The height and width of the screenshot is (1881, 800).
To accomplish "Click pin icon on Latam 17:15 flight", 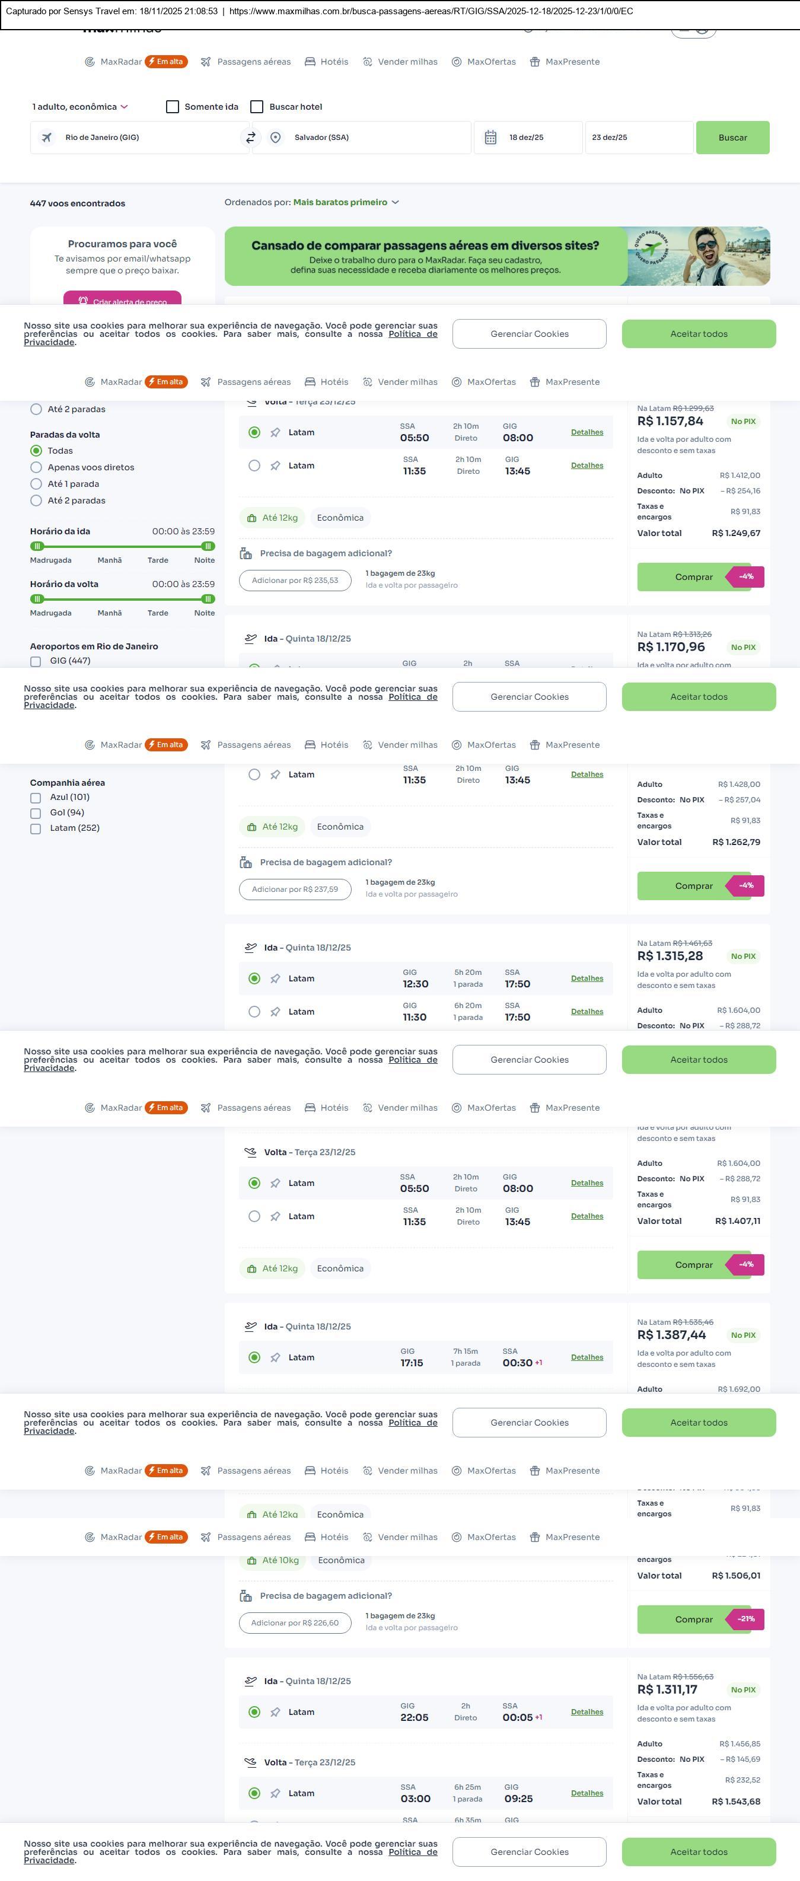I will [275, 1357].
